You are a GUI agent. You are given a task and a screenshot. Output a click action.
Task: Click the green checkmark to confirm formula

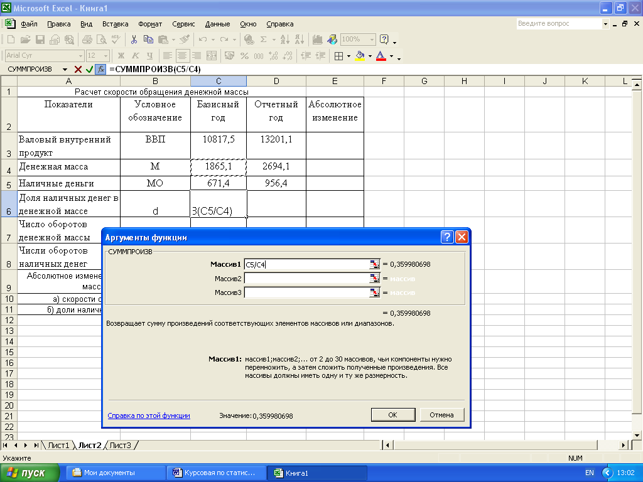pos(89,69)
